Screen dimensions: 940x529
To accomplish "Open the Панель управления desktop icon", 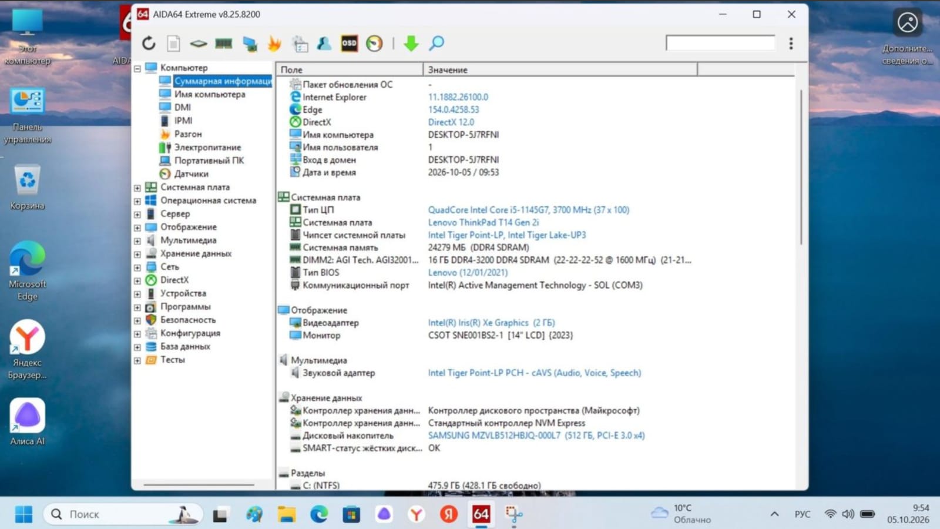I will tap(27, 116).
